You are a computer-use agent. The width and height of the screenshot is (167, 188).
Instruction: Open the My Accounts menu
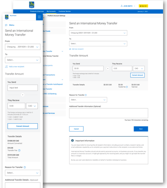pyautogui.click(x=51, y=11)
